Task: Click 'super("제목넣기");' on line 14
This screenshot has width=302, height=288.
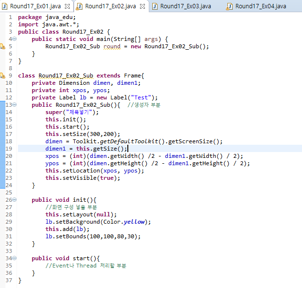Action: 72,113
